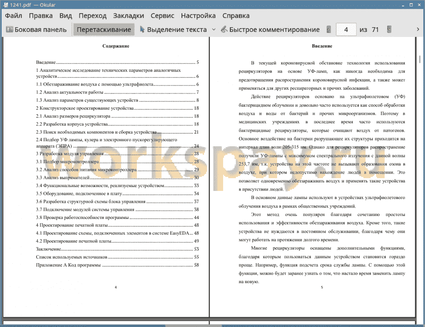Click entry '3.8 Проверка работоспособности программы'
425x327 pixels.
(x=117, y=217)
